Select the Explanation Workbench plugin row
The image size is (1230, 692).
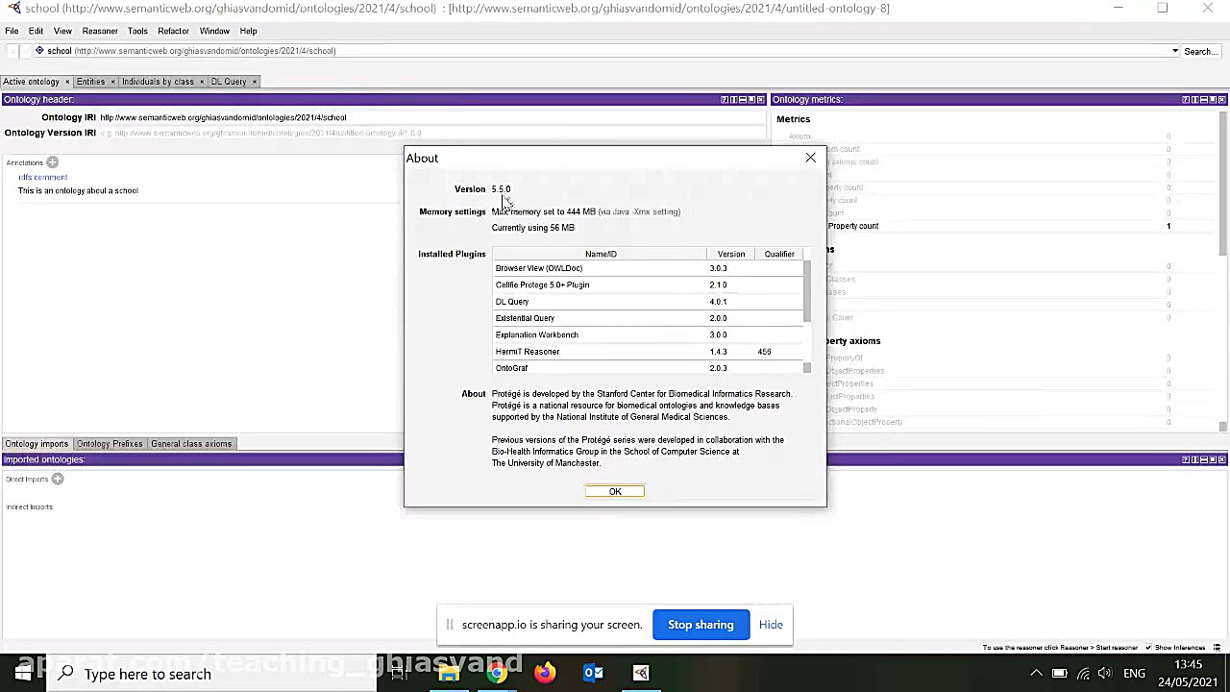point(648,335)
